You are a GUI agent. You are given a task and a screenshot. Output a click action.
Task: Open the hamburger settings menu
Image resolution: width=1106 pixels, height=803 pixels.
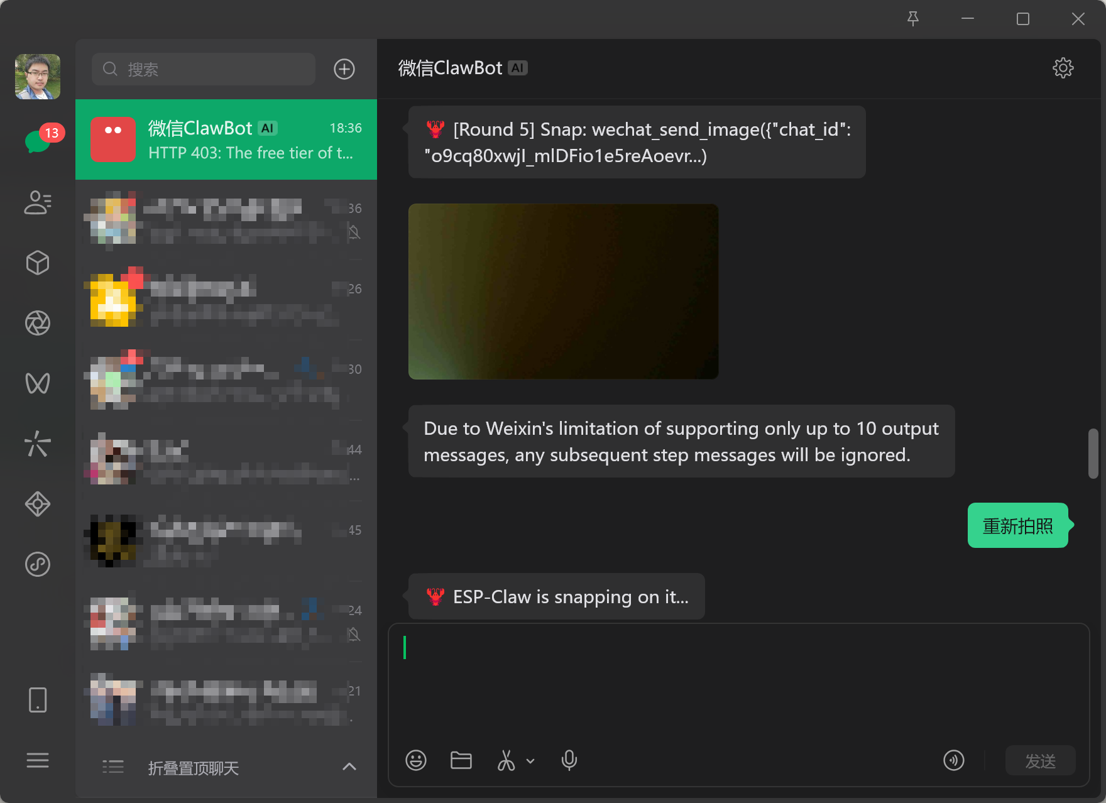pos(38,760)
